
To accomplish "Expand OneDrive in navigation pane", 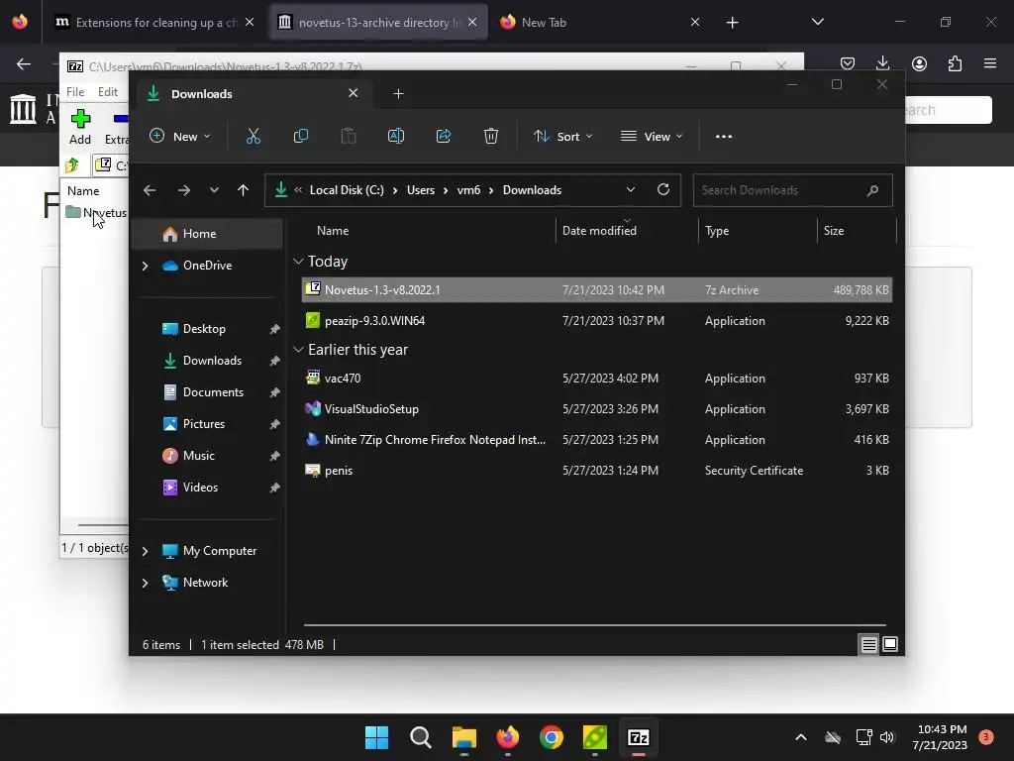I will (x=145, y=266).
